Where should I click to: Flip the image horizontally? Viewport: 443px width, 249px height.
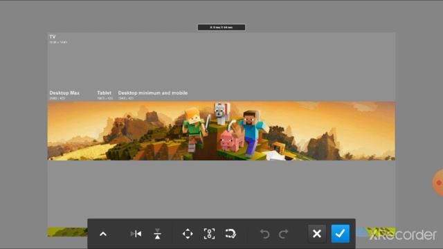pyautogui.click(x=136, y=234)
